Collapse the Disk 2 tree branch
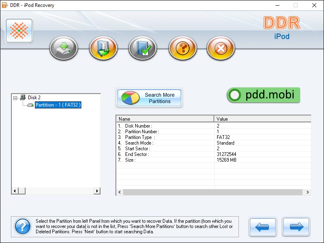324x243 pixels. 15,98
